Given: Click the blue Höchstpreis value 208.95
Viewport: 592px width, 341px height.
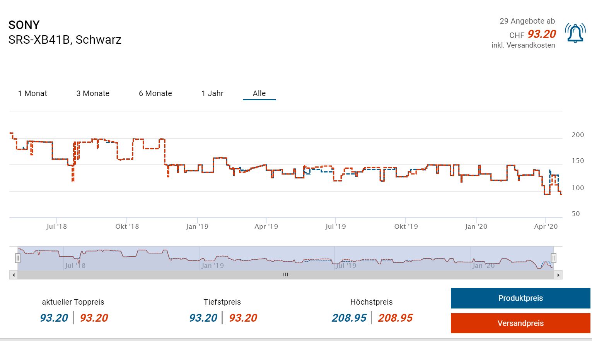Looking at the screenshot, I should (349, 318).
